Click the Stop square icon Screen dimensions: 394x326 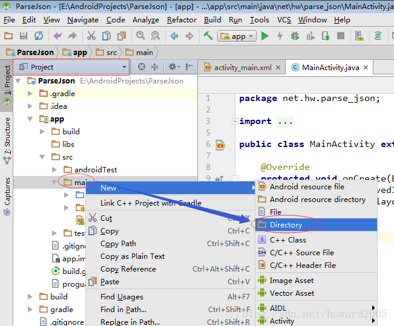[x=341, y=36]
